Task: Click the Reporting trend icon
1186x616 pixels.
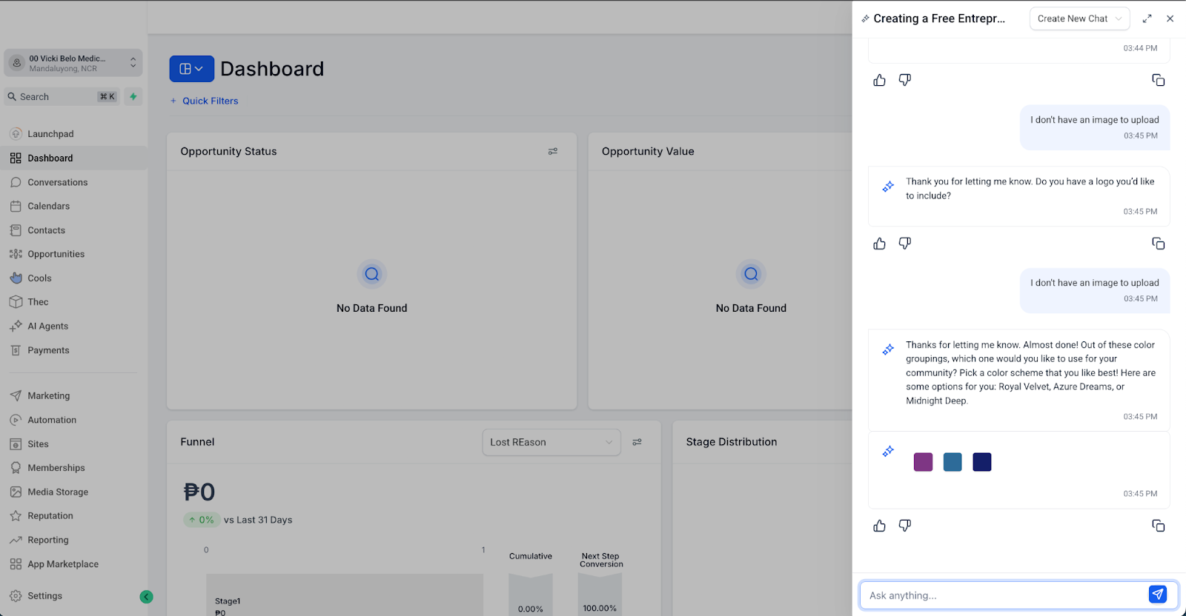Action: click(x=16, y=540)
